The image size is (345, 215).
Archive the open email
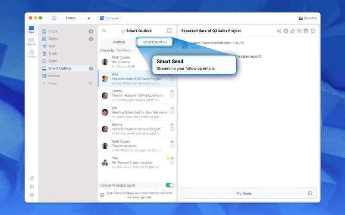(299, 31)
